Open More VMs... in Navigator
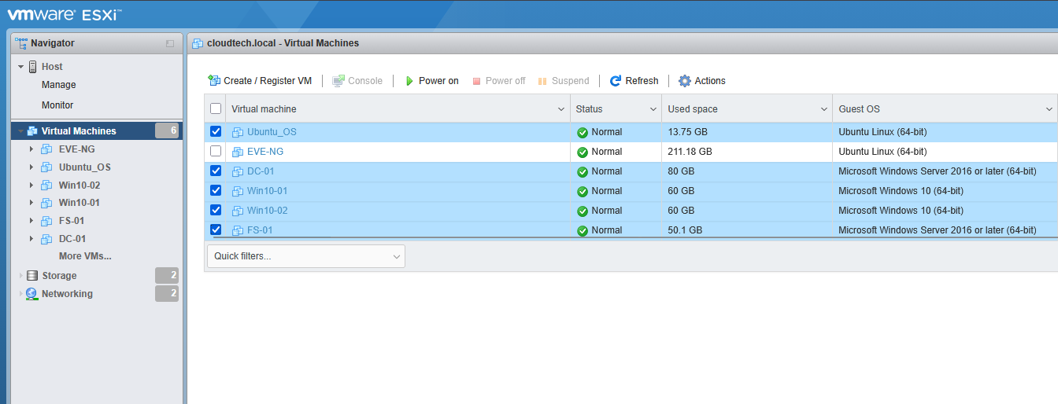Screen dimensions: 1058x404 (x=85, y=256)
